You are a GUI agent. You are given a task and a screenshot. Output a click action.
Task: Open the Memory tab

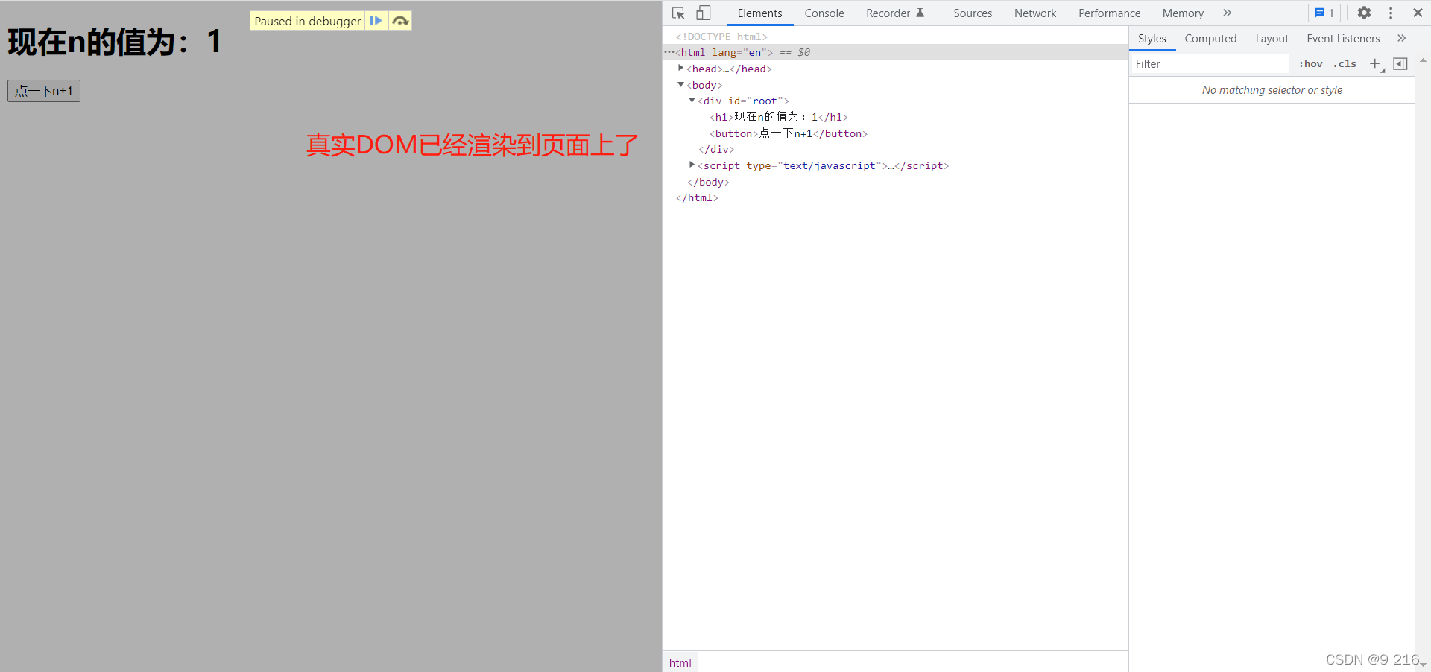[1183, 13]
